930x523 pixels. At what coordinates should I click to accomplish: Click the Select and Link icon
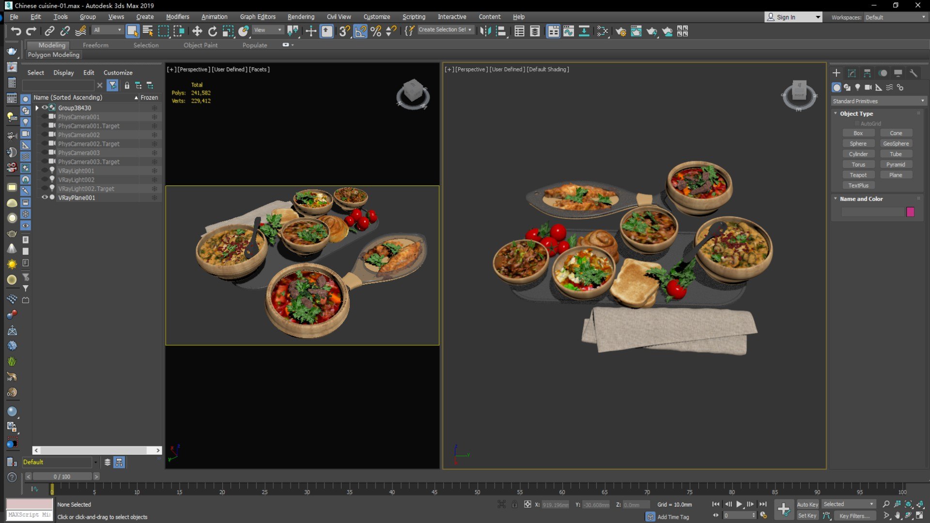pos(49,31)
